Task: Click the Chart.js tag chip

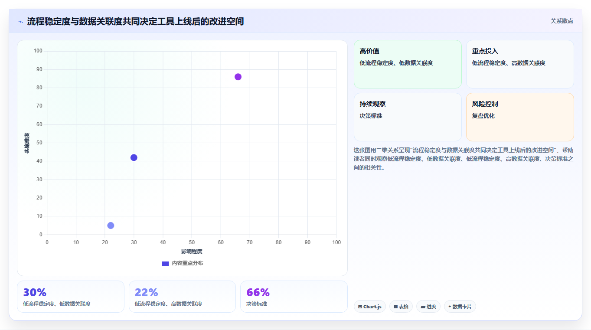Action: [370, 307]
